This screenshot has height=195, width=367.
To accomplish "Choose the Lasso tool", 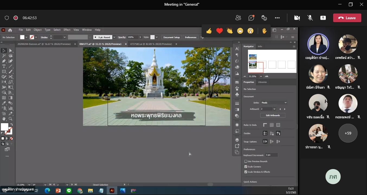I will click(x=11, y=56).
